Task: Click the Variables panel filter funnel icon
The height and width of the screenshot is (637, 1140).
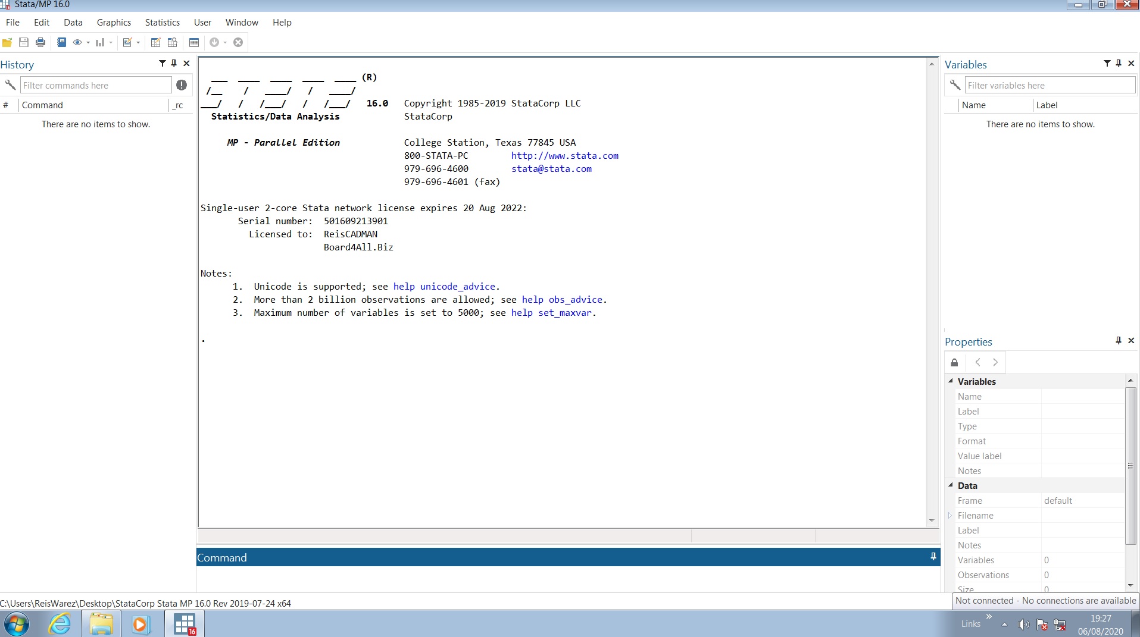Action: [1107, 63]
